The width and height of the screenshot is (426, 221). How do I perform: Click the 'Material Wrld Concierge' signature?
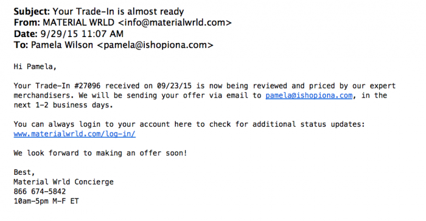pos(63,182)
